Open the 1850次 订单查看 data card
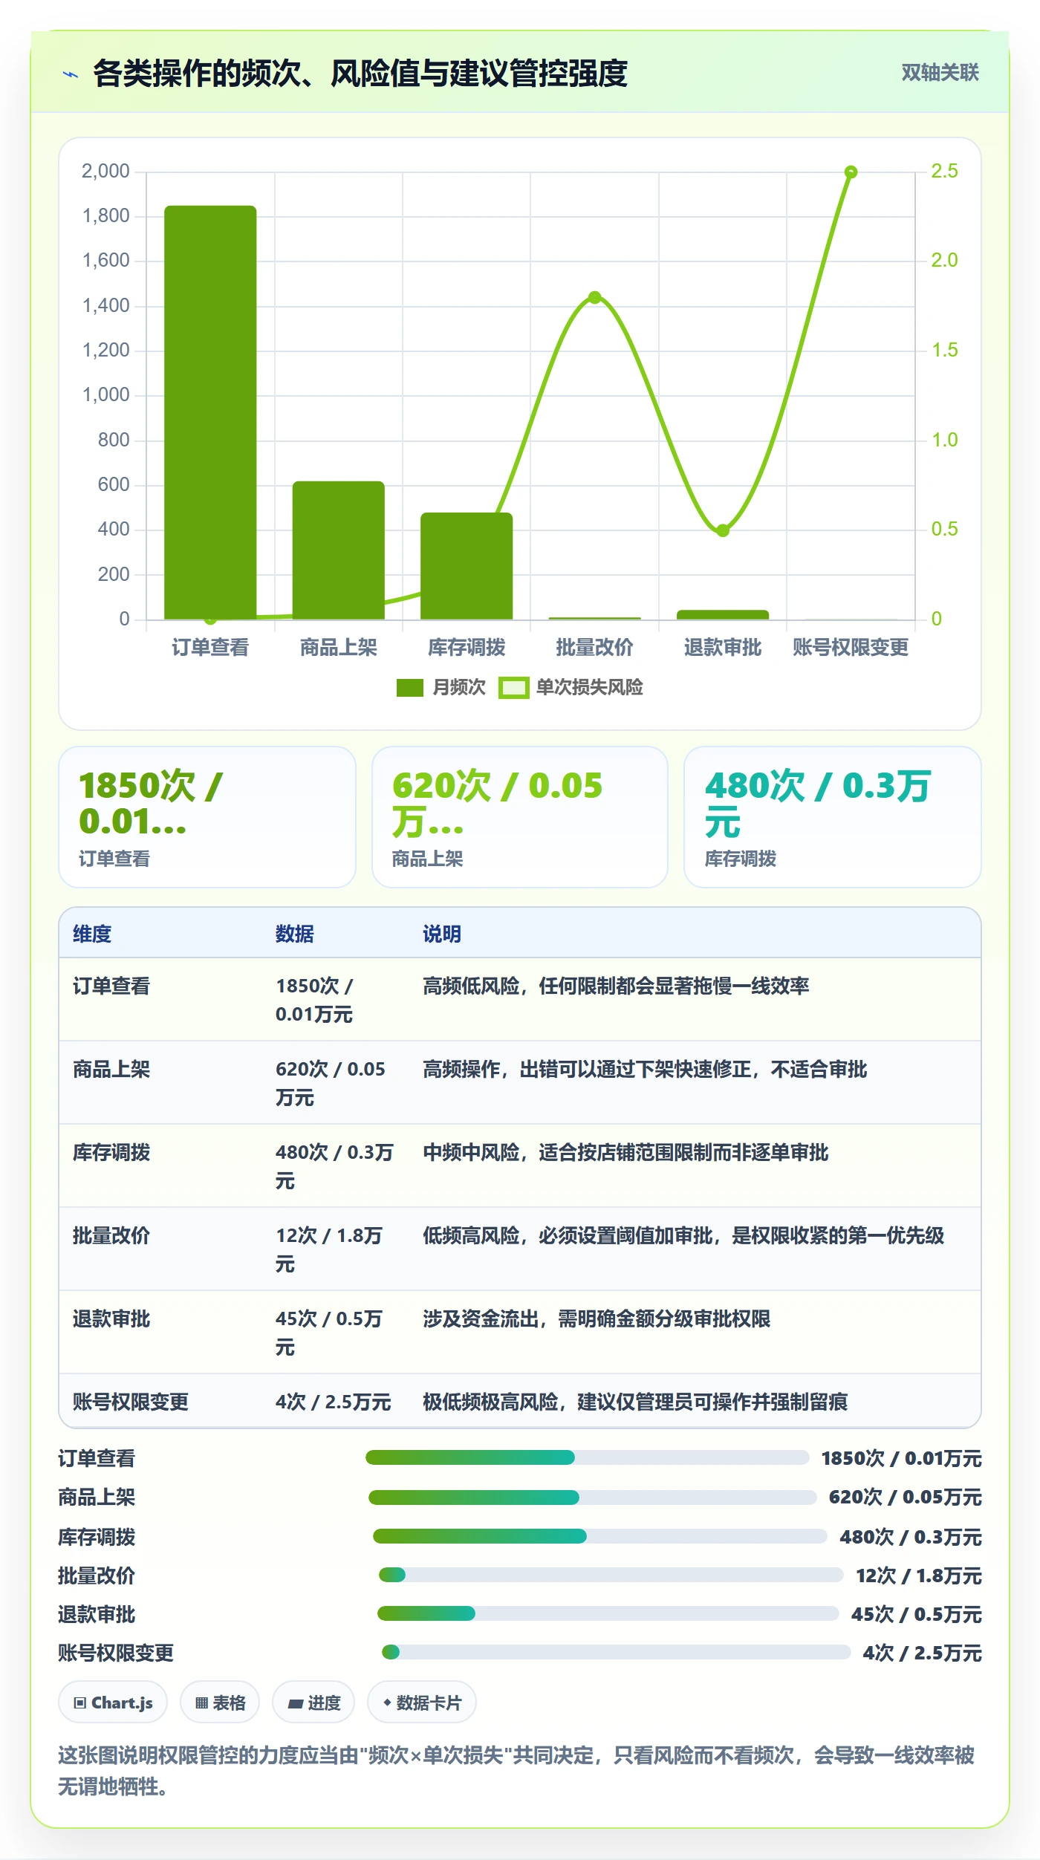The image size is (1040, 1860). pyautogui.click(x=207, y=817)
